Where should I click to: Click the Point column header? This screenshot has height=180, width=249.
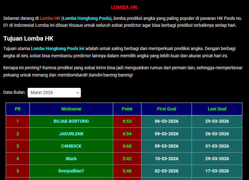coord(127,109)
